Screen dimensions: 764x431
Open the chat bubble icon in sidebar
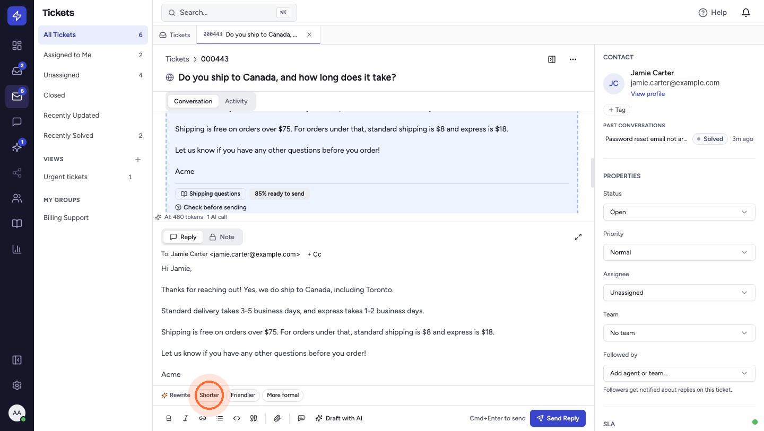tap(17, 122)
